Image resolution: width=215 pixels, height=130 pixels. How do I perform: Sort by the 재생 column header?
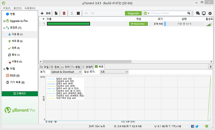pyautogui.click(x=139, y=19)
